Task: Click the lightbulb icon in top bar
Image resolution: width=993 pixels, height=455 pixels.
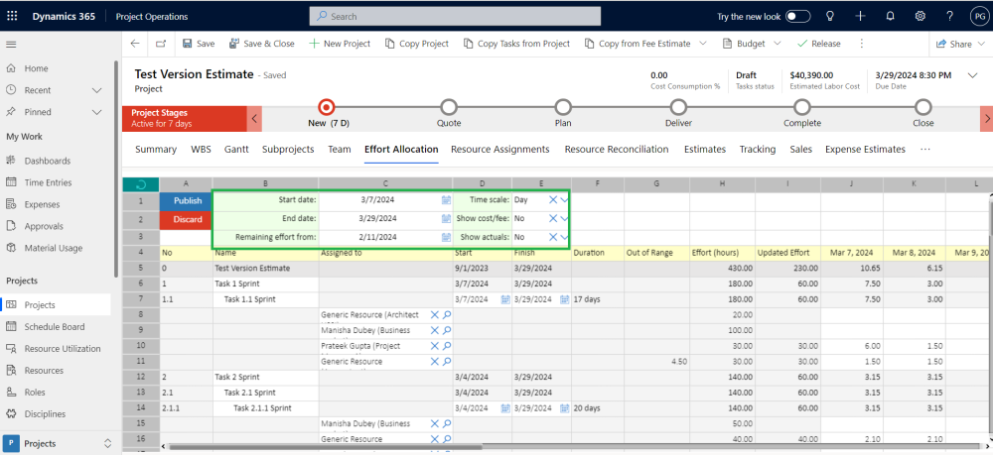Action: (x=830, y=17)
